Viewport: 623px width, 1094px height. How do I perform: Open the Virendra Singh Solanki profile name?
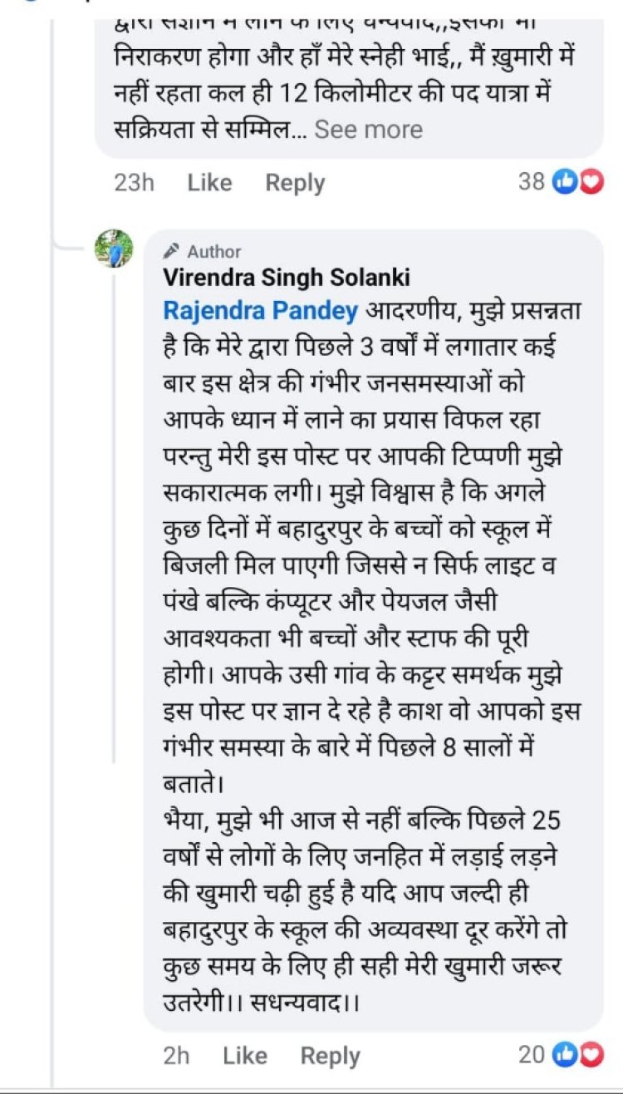287,277
